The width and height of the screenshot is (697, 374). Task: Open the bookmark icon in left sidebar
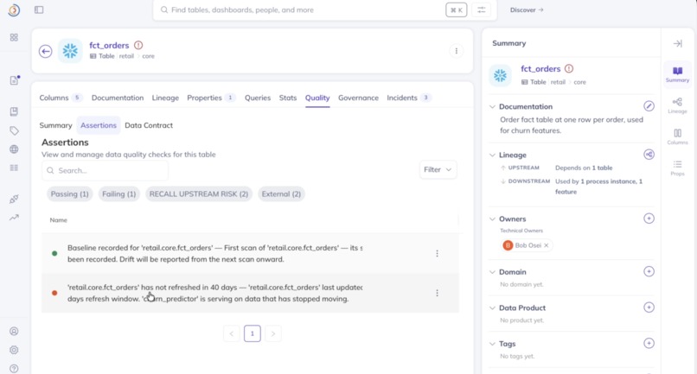tap(14, 111)
